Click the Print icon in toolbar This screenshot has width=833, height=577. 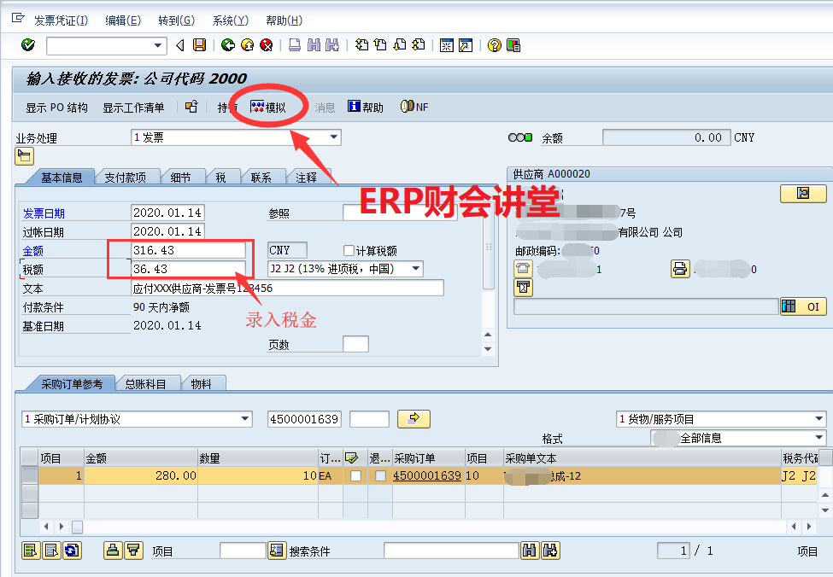pyautogui.click(x=294, y=45)
